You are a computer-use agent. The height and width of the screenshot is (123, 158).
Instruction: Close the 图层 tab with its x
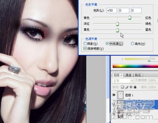pyautogui.click(x=122, y=75)
